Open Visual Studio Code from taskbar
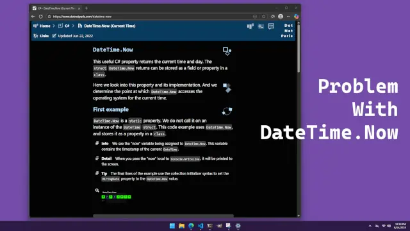410x231 pixels. 201,226
